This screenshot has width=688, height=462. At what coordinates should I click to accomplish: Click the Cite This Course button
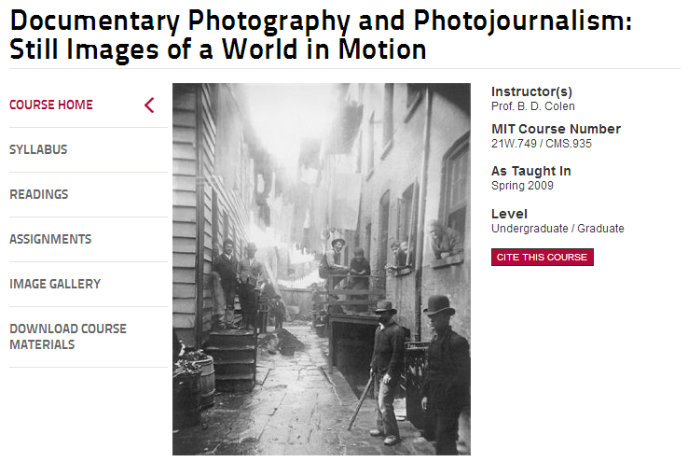point(542,258)
